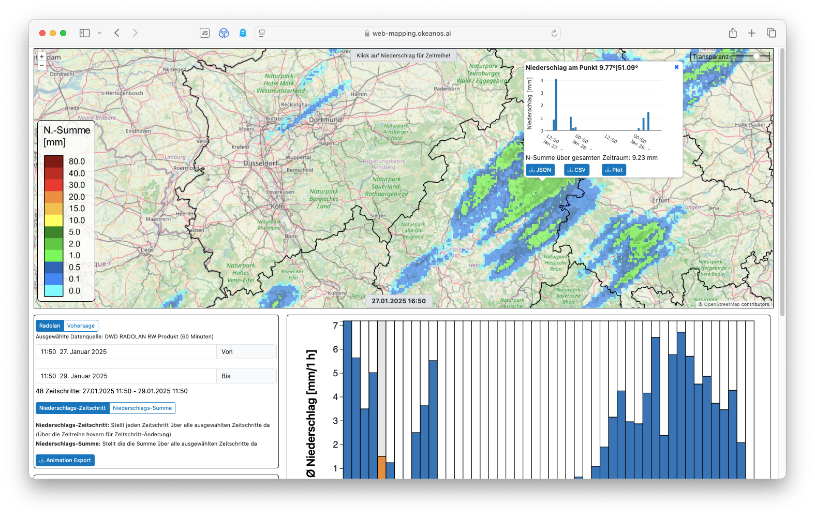
Task: Switch to the Vorhersage data source
Action: coord(81,326)
